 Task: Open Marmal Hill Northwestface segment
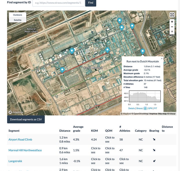click(25, 150)
